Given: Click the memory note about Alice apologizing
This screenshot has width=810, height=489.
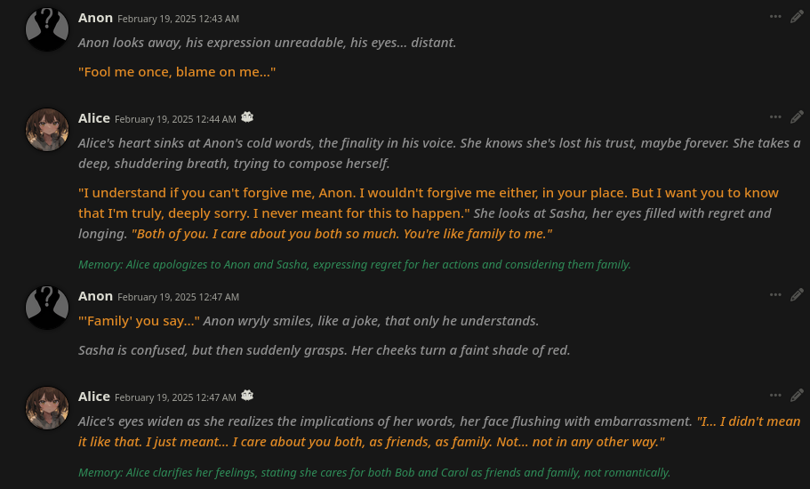Looking at the screenshot, I should pyautogui.click(x=355, y=265).
